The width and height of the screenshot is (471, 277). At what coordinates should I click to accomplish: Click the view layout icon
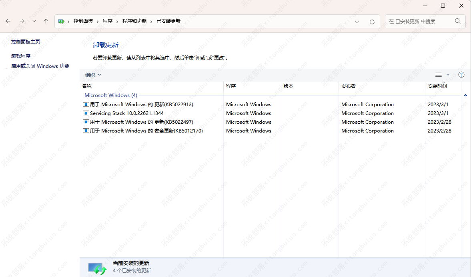tap(439, 75)
